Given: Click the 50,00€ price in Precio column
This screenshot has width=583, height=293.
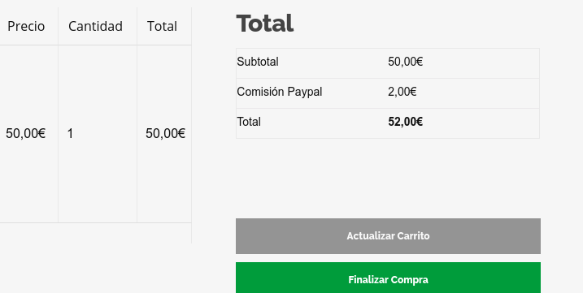Looking at the screenshot, I should click(x=26, y=134).
